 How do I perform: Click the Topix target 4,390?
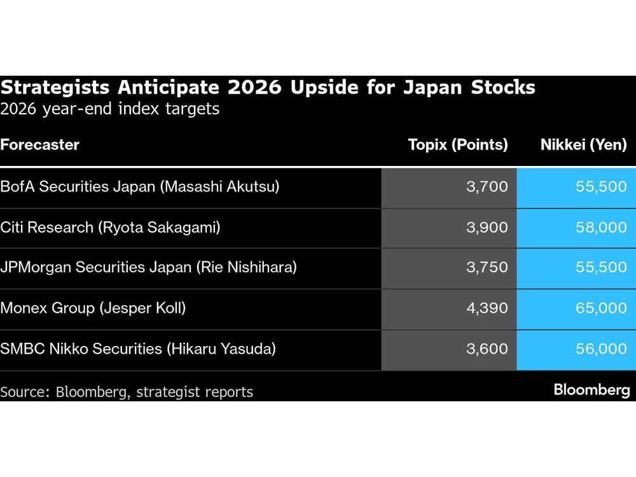[x=487, y=308]
